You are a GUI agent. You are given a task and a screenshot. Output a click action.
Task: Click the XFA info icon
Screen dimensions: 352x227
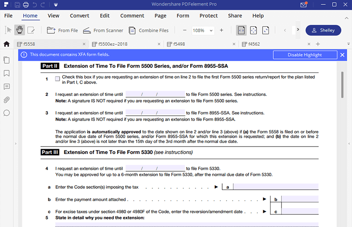click(24, 55)
